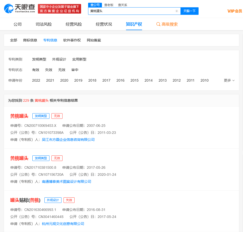The image size is (243, 232).
Task: Filter patent category by 外观设计
Action: coord(59,59)
